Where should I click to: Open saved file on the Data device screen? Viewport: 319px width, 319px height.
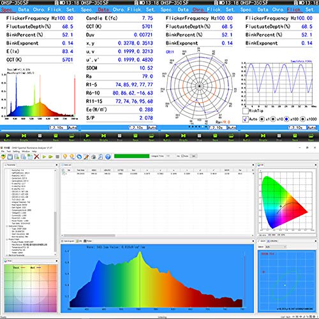coord(151,137)
